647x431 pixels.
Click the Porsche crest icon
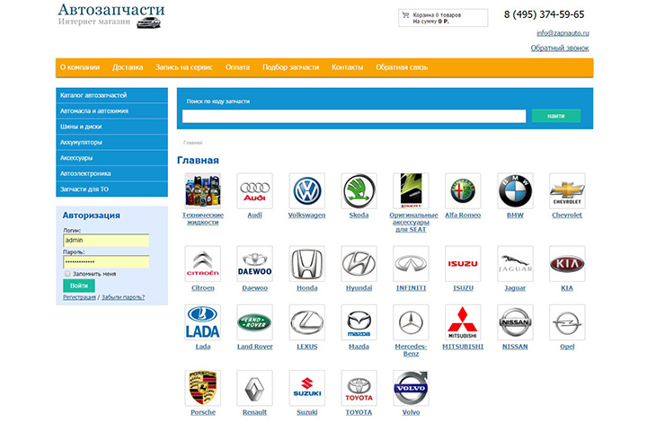202,388
